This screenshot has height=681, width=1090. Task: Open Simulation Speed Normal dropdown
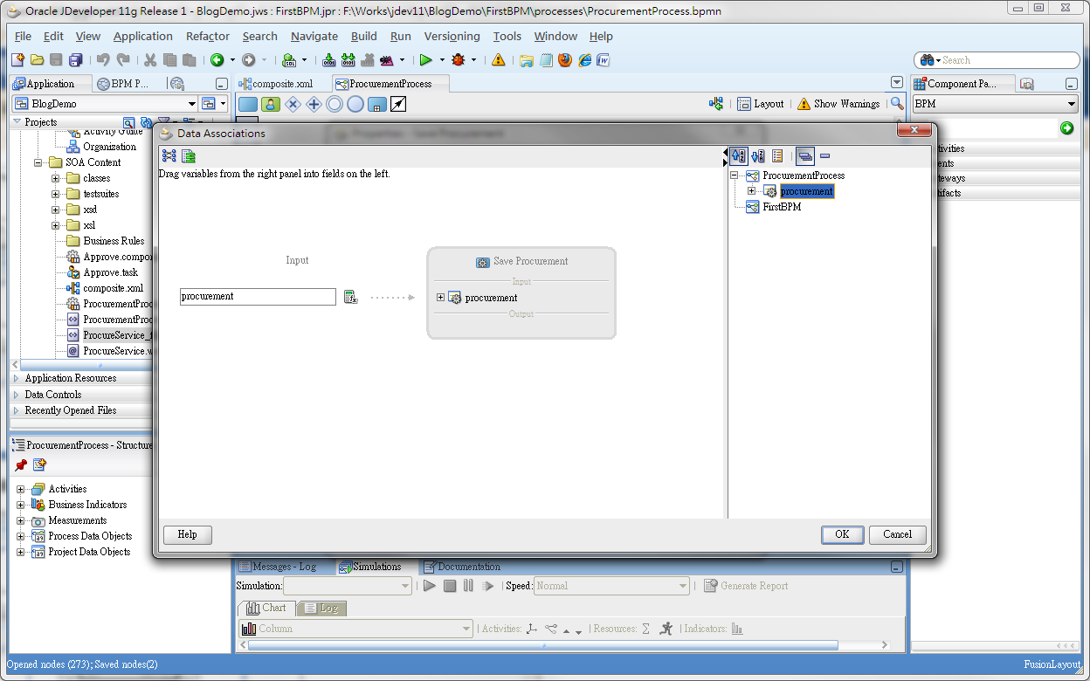[x=611, y=586]
